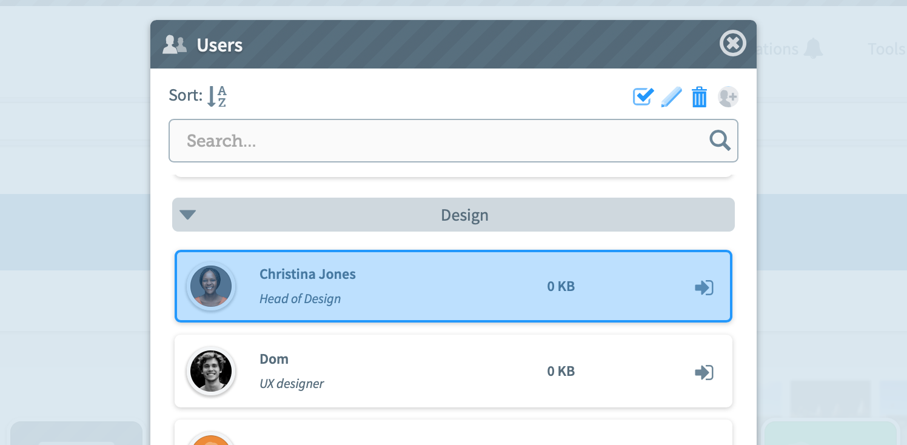Click the Users group icon in the header

point(175,44)
